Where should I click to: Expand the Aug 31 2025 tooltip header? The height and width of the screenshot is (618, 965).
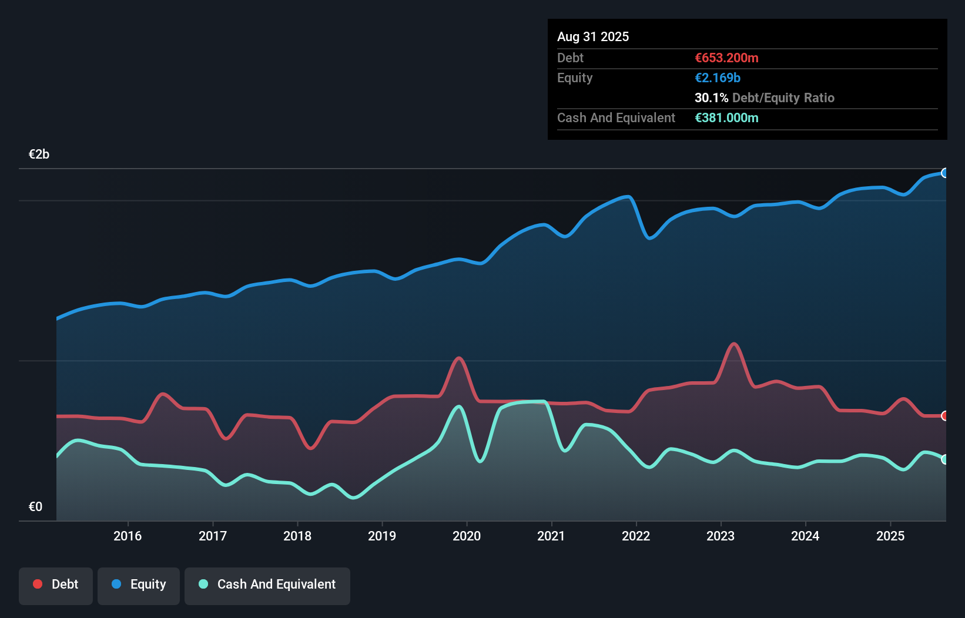click(x=593, y=36)
